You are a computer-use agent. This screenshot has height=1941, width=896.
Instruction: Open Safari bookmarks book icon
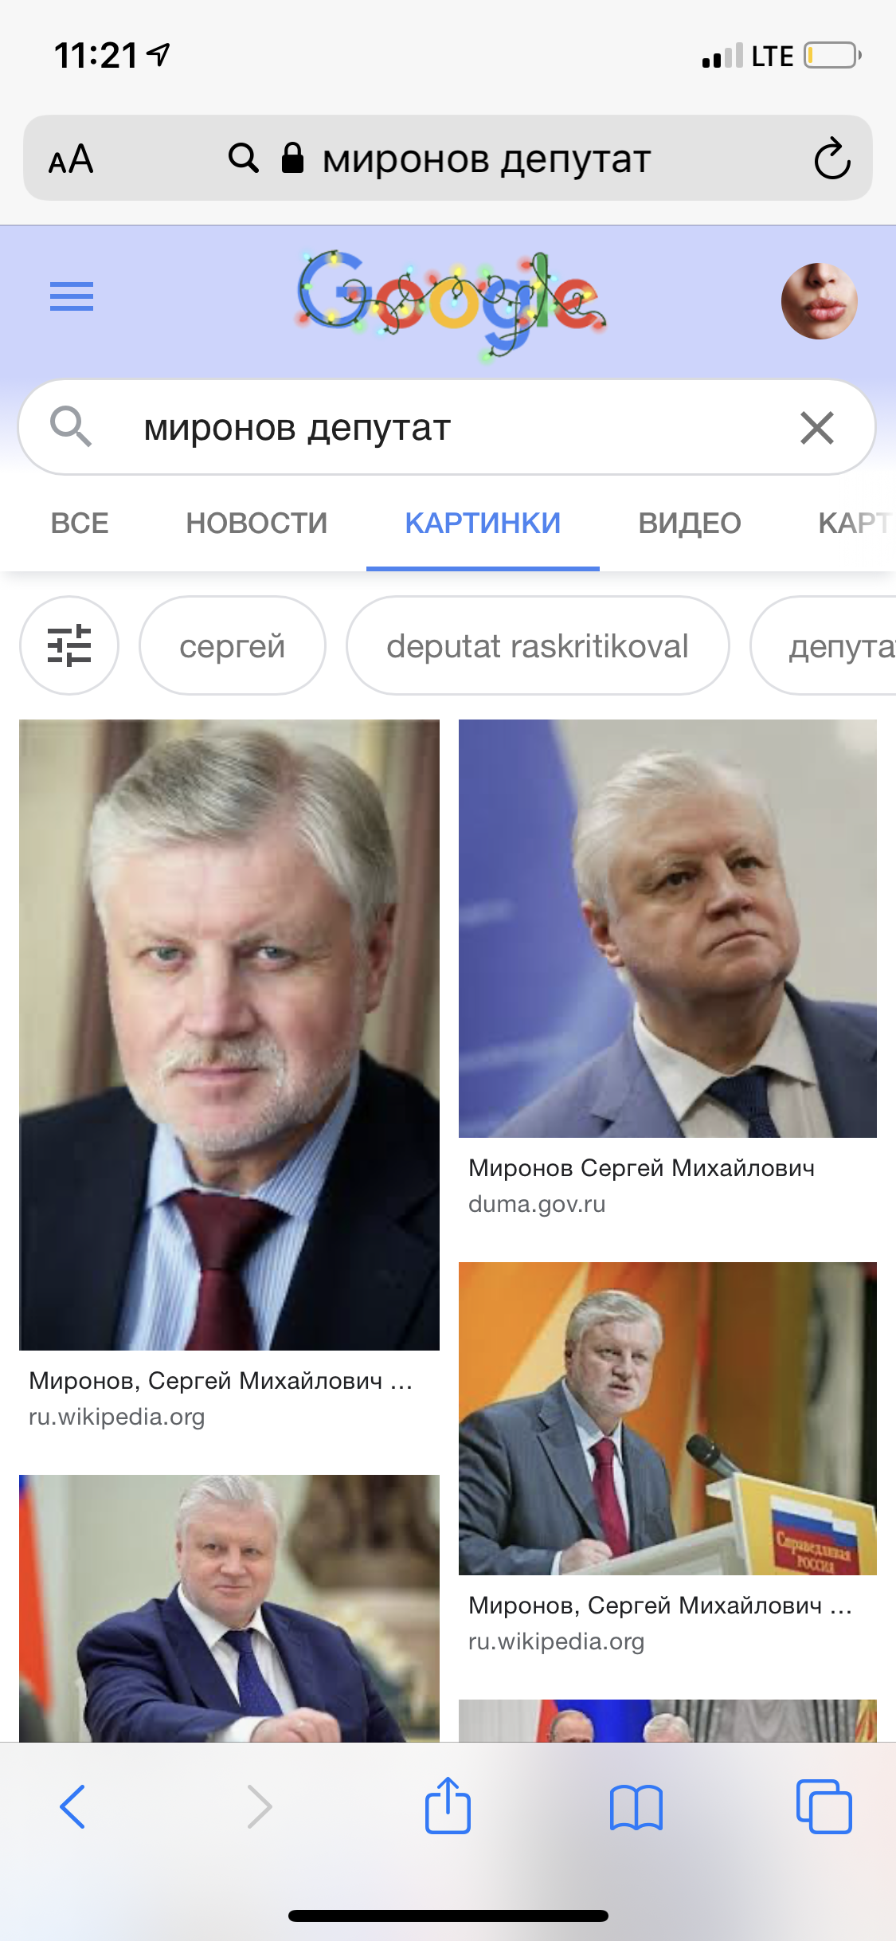coord(636,1807)
